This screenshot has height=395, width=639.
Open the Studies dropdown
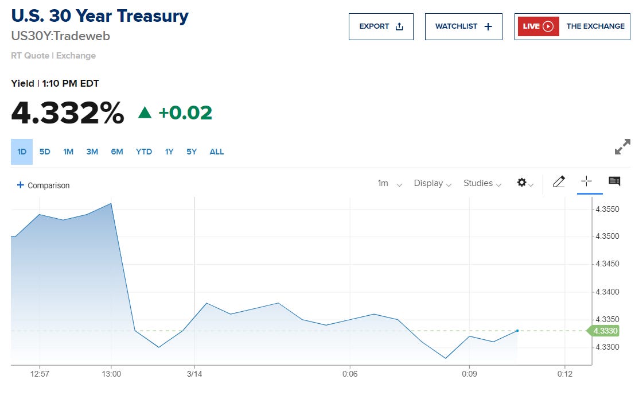(x=482, y=183)
